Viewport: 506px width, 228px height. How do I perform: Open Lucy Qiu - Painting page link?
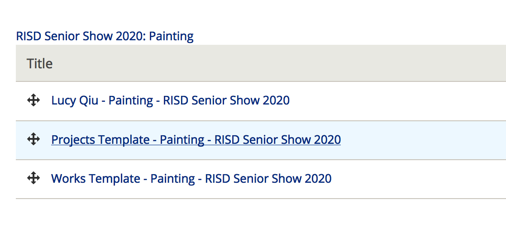170,100
